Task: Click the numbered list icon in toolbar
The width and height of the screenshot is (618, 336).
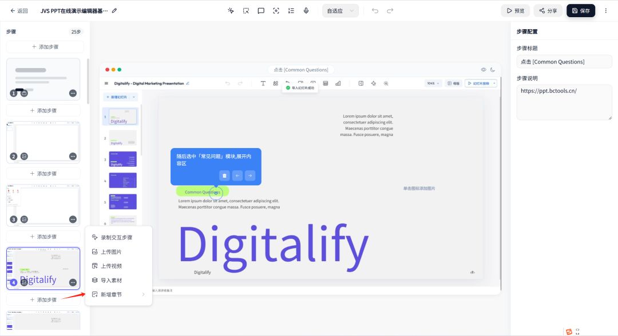Action: click(291, 11)
